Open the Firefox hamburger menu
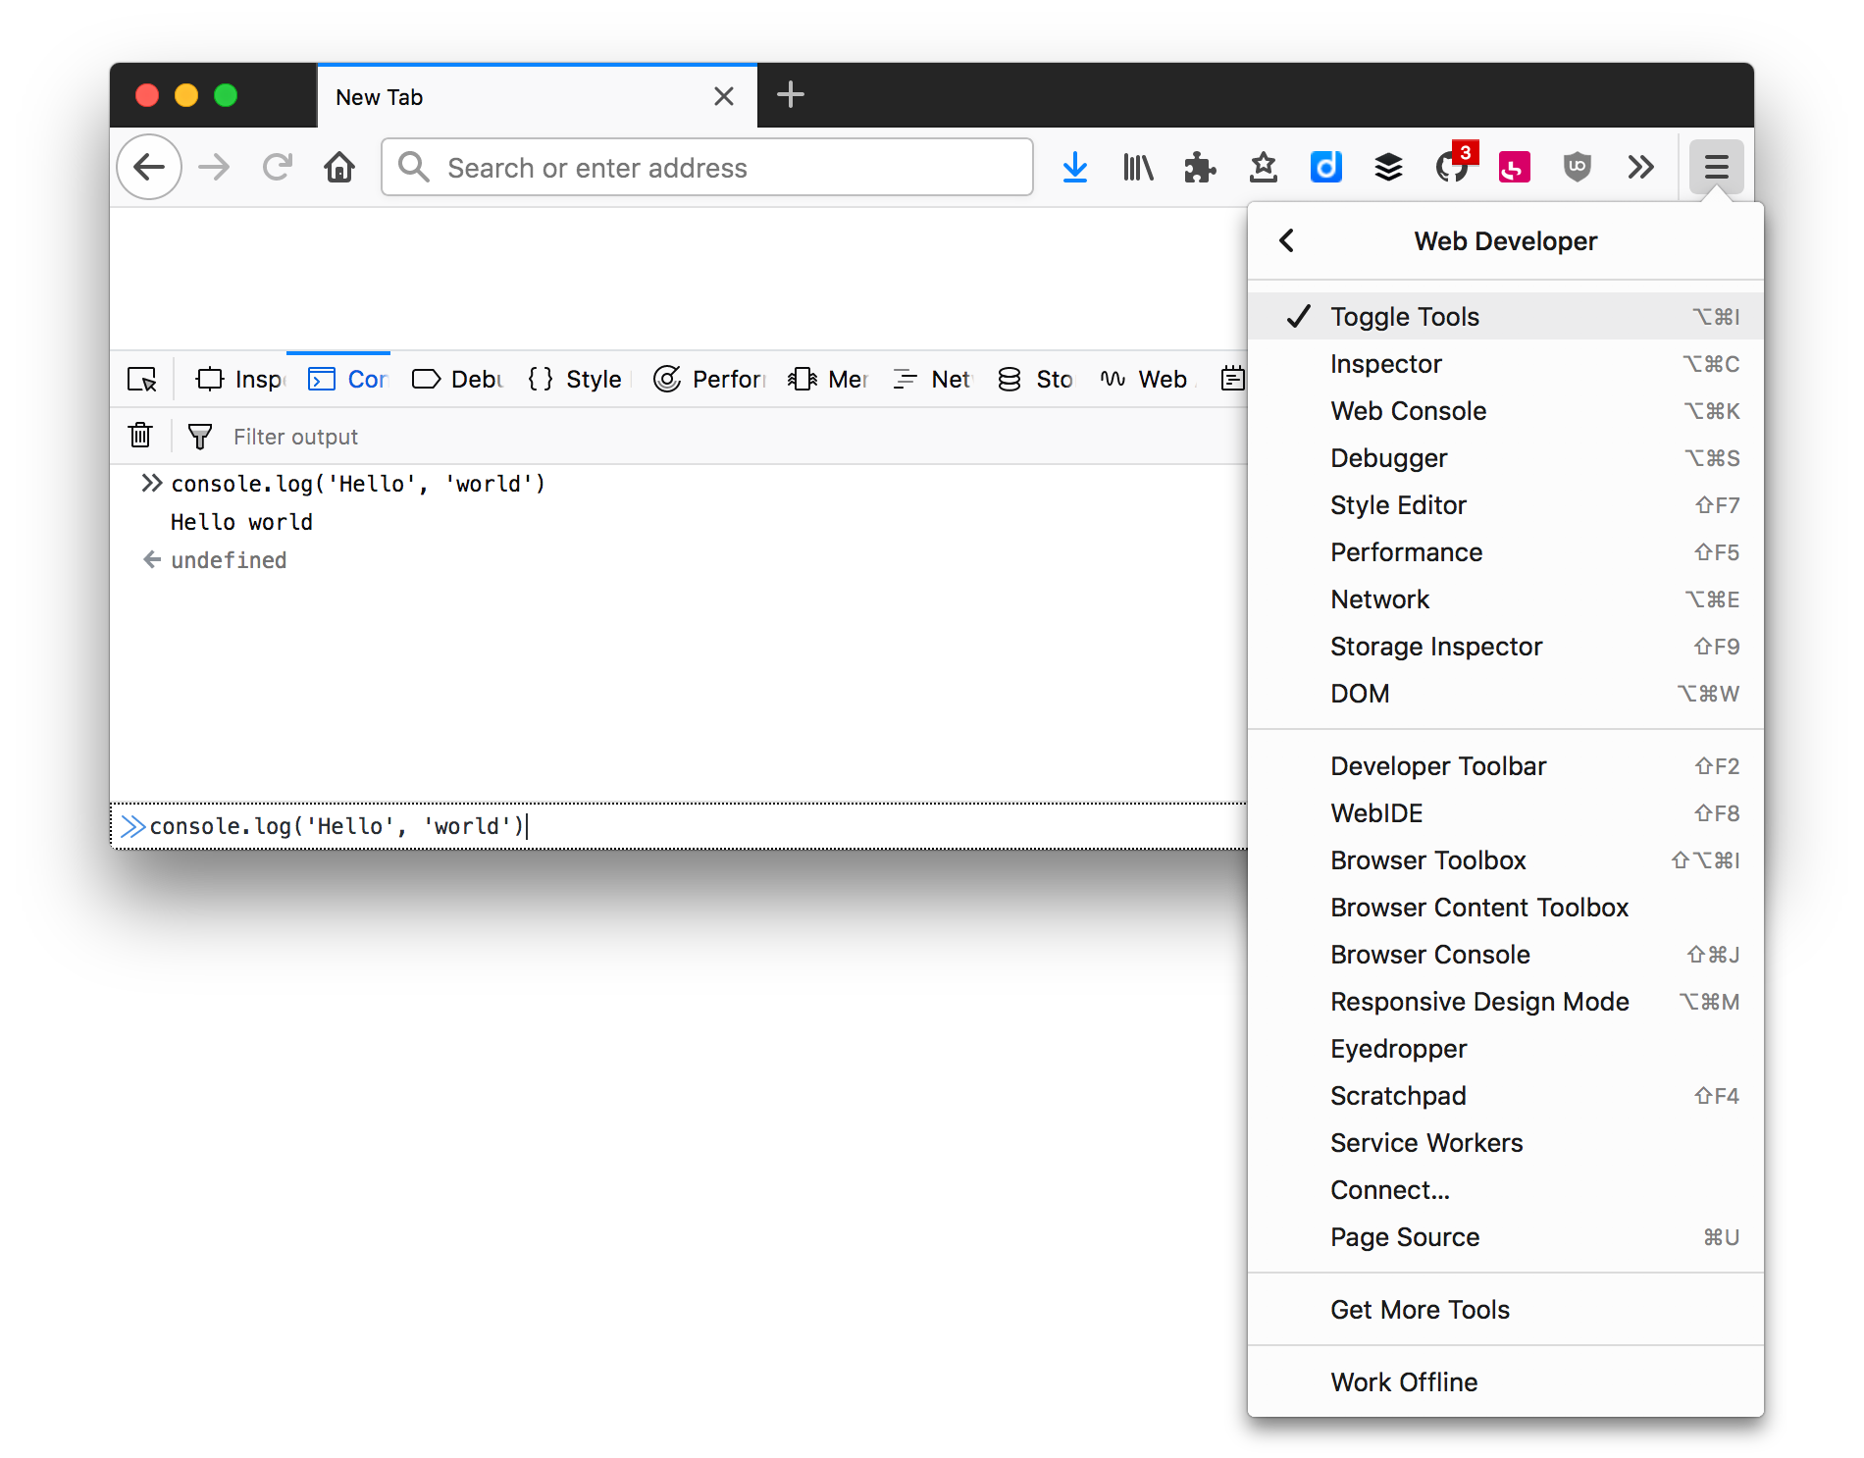Screen dimensions: 1864x1458 (x=1717, y=167)
